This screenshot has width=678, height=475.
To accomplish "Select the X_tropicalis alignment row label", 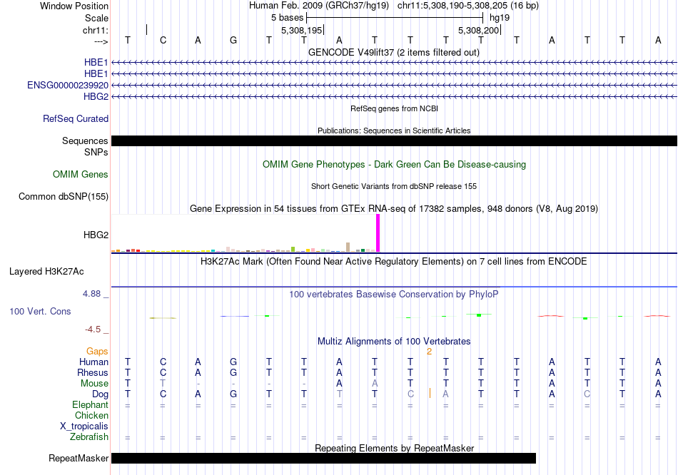I will [x=84, y=427].
